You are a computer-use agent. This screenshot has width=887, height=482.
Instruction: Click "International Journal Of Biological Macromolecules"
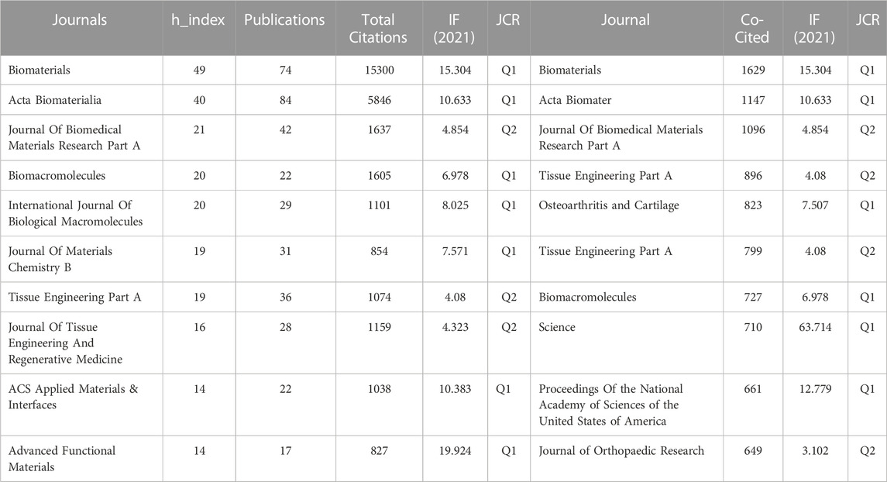[x=75, y=213]
